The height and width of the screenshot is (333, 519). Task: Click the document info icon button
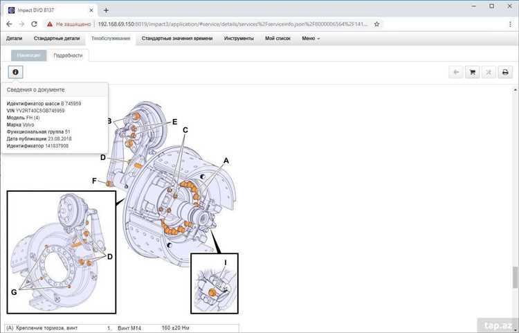click(x=15, y=72)
